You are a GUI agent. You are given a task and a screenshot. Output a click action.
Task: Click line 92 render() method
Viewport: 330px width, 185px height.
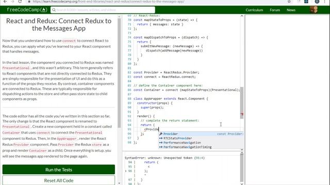146,116
